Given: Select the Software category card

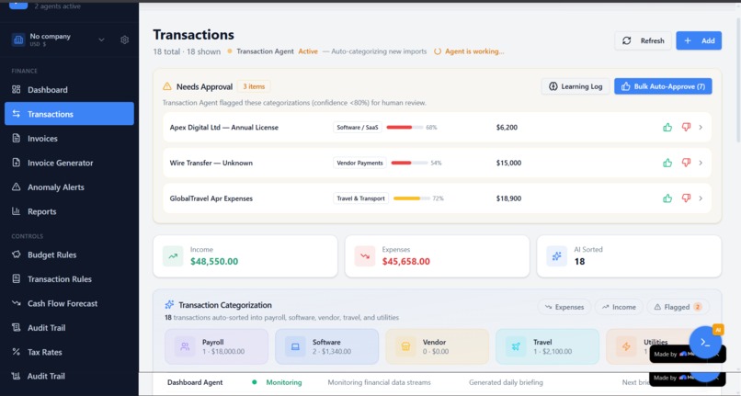Looking at the screenshot, I should (327, 347).
